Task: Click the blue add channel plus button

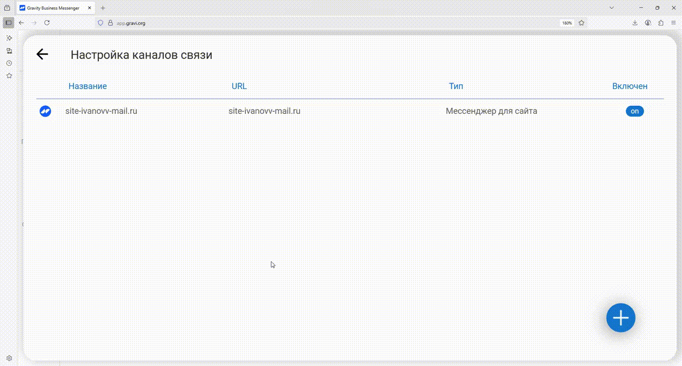Action: pyautogui.click(x=620, y=318)
